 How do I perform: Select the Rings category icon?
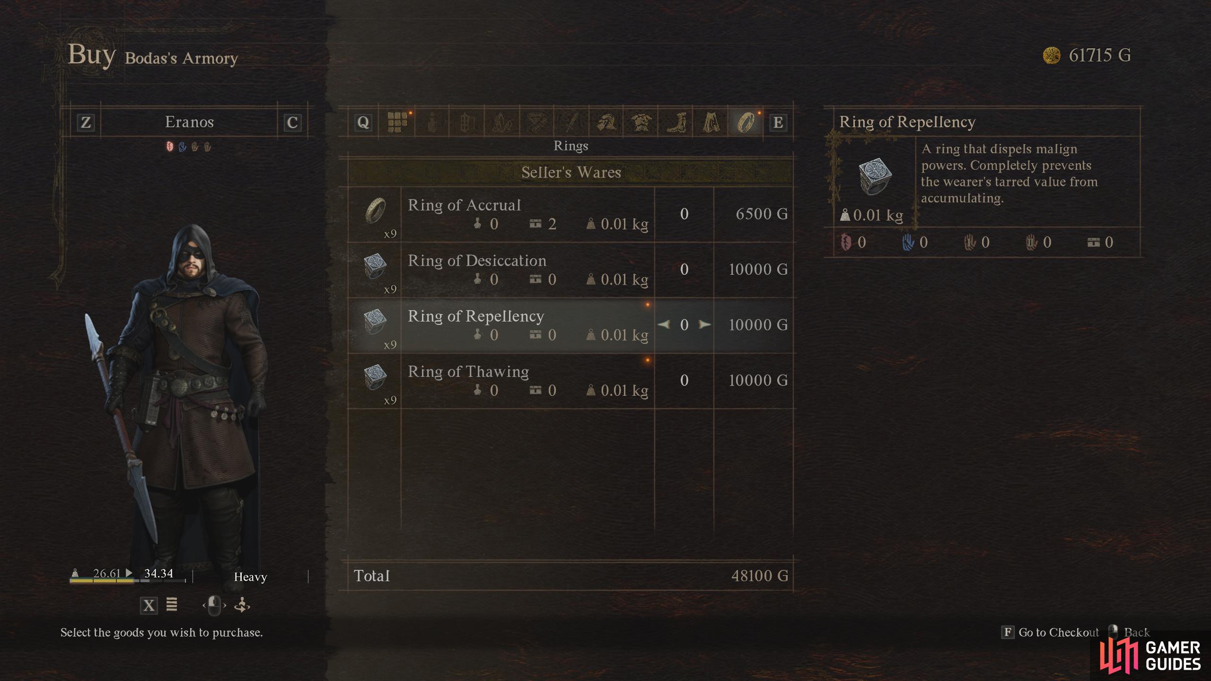pos(746,122)
